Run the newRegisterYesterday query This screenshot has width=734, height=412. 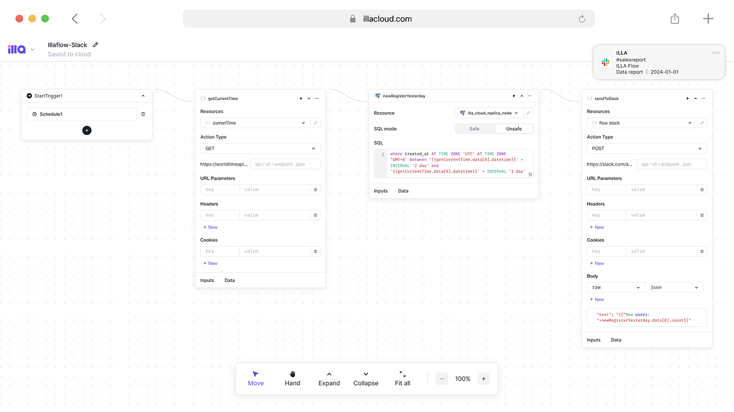[513, 95]
